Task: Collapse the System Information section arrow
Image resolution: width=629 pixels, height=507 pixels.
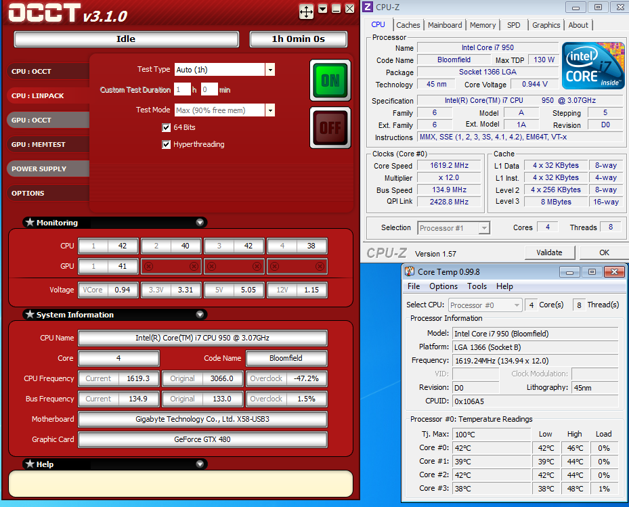Action: (200, 315)
